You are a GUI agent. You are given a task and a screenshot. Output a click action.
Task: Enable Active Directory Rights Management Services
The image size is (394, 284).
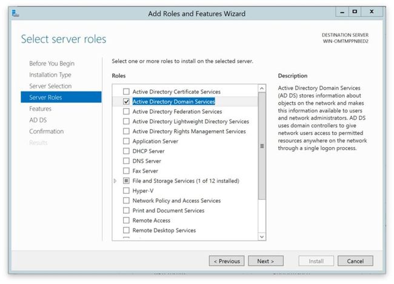[x=126, y=131]
